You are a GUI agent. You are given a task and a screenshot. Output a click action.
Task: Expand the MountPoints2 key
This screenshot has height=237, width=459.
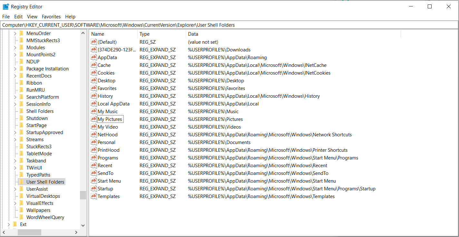click(x=15, y=54)
